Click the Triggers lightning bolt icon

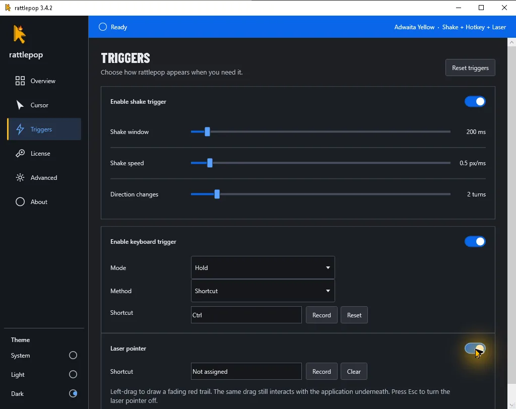pos(20,129)
